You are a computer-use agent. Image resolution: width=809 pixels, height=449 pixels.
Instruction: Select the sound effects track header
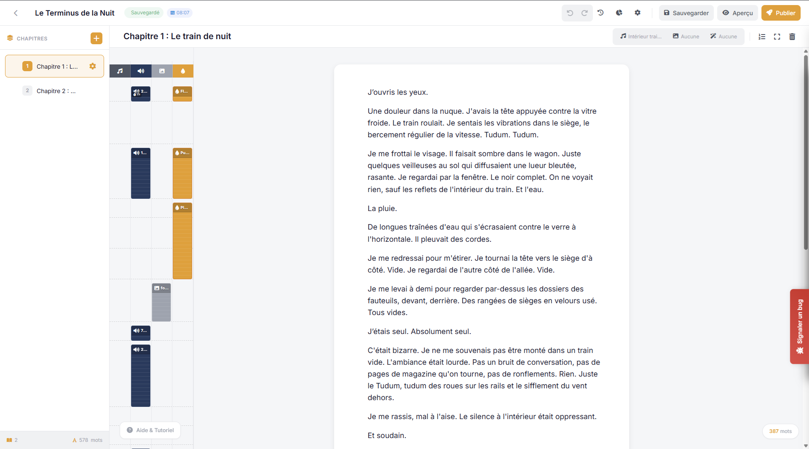pos(141,71)
